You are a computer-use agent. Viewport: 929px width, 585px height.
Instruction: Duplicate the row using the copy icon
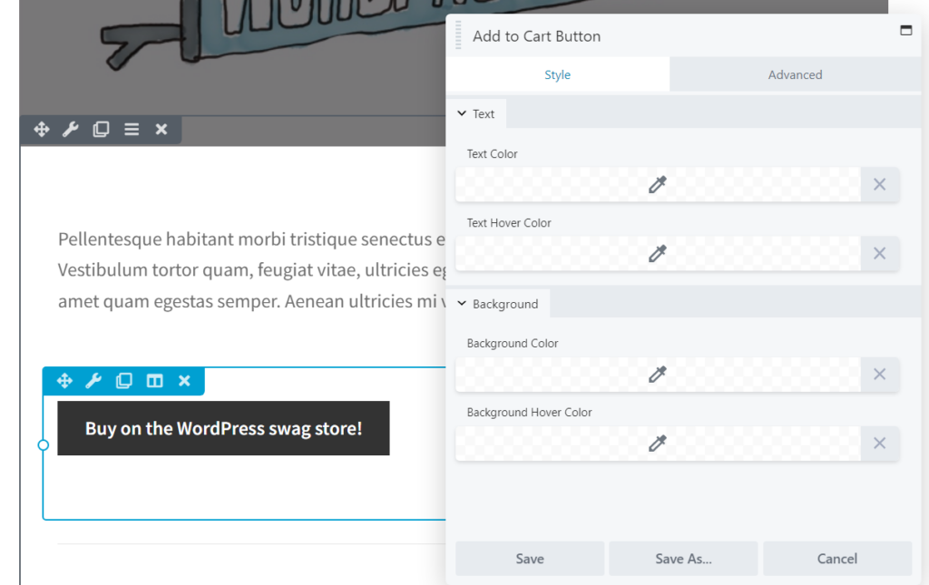[101, 130]
